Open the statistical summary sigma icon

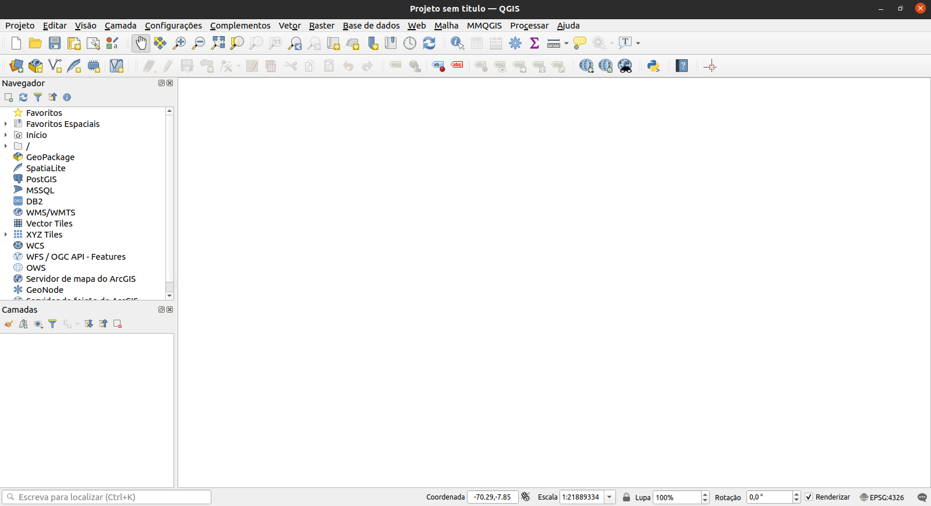[x=534, y=43]
